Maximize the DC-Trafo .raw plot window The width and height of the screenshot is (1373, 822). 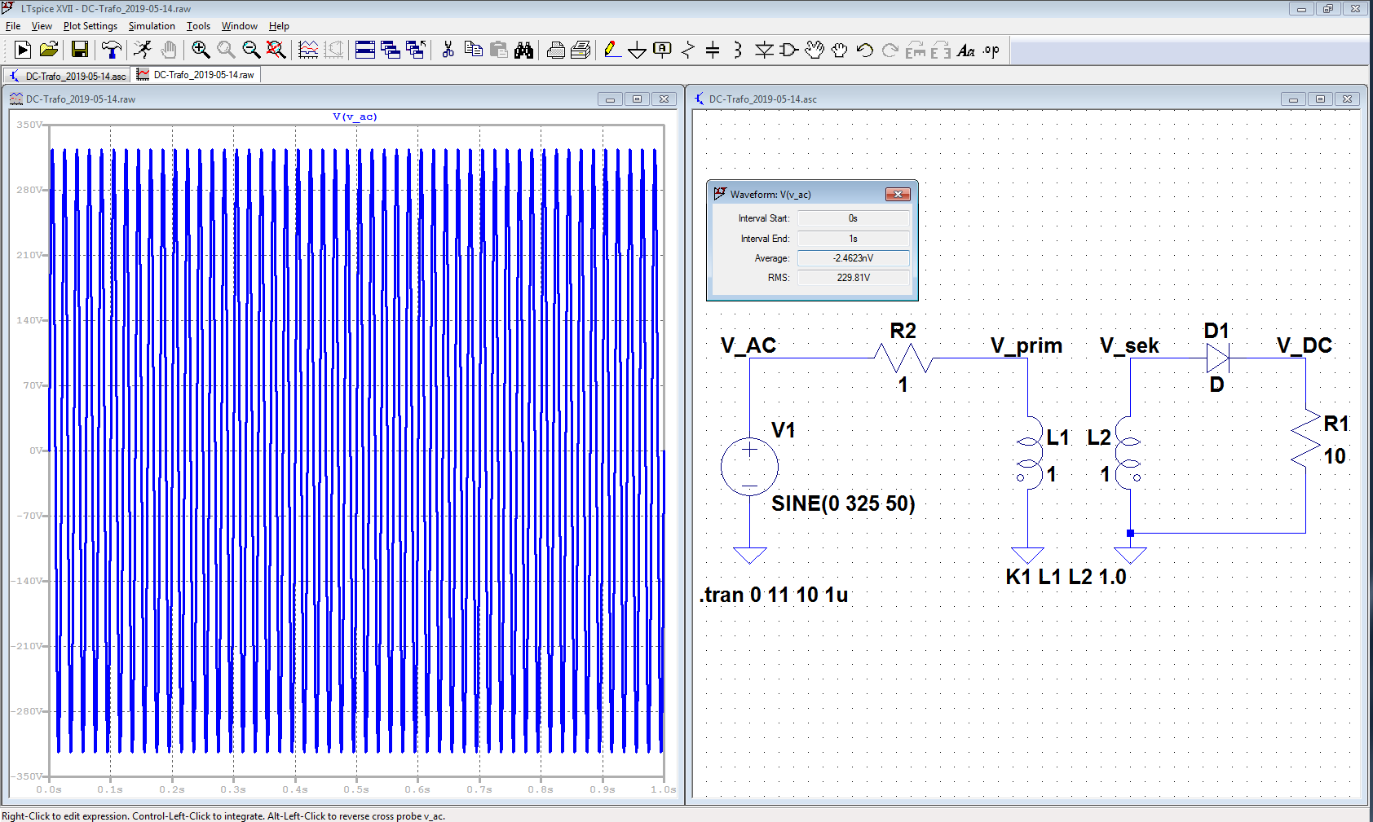[x=637, y=99]
